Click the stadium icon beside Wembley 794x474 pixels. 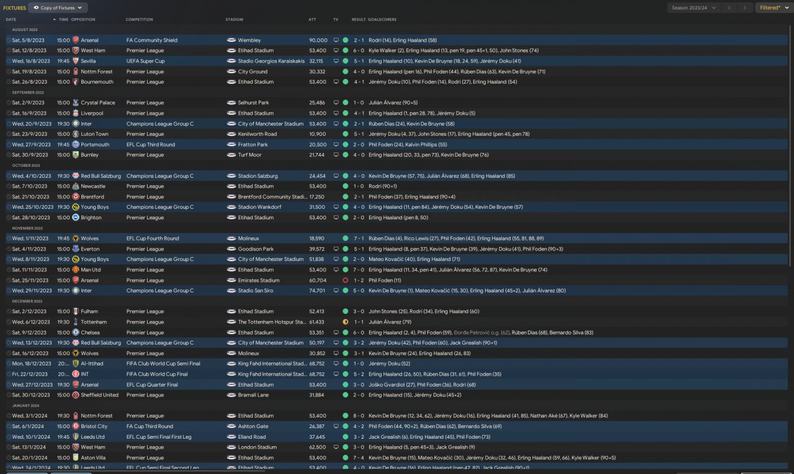click(231, 40)
